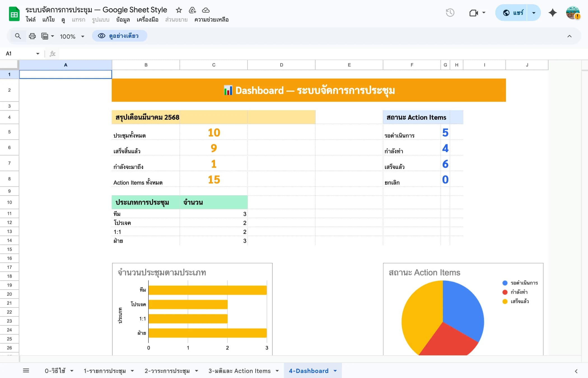Open version history via clock icon
Screen dimensions: 588x378
click(450, 13)
